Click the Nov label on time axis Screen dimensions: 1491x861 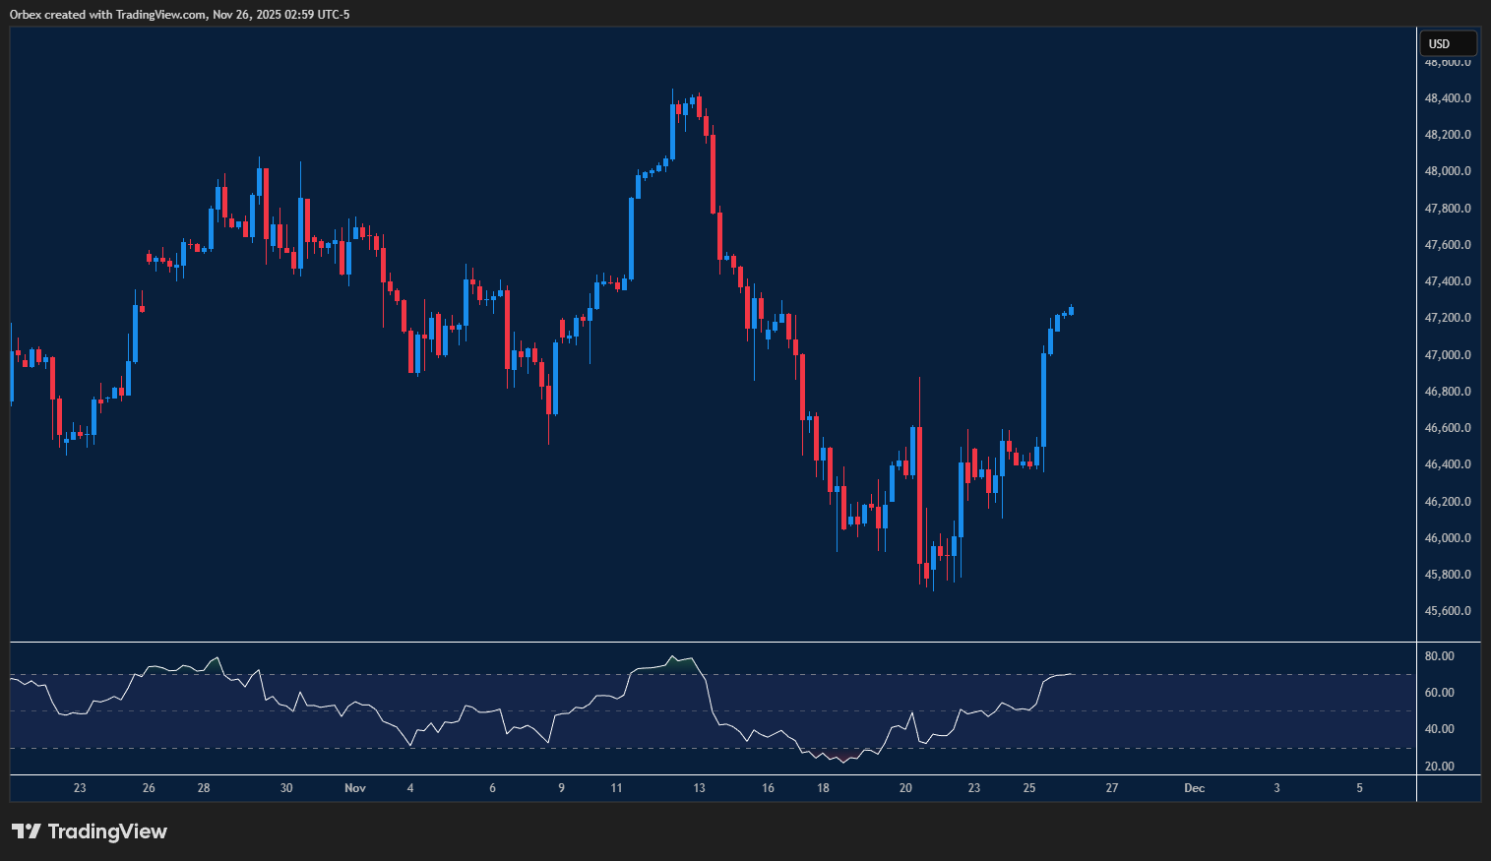pos(355,788)
